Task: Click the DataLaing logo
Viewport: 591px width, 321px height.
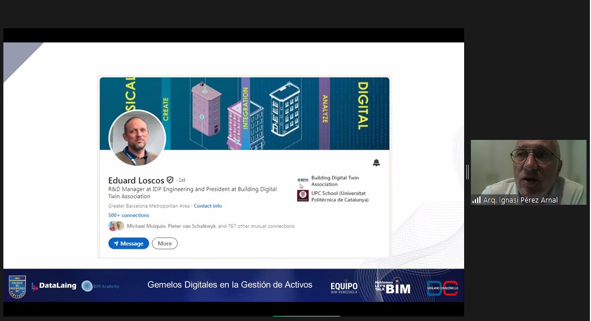Action: 54,286
